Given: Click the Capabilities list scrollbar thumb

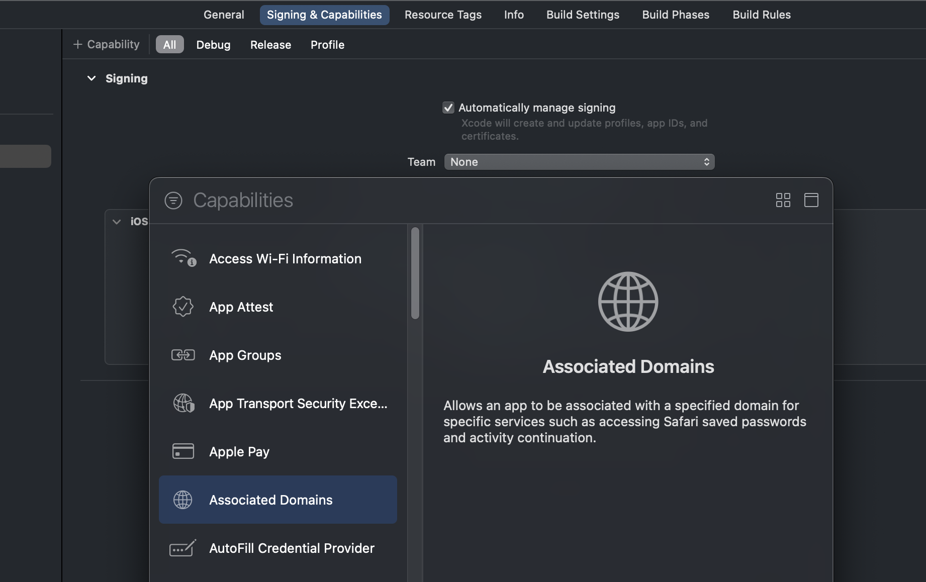Looking at the screenshot, I should point(415,273).
